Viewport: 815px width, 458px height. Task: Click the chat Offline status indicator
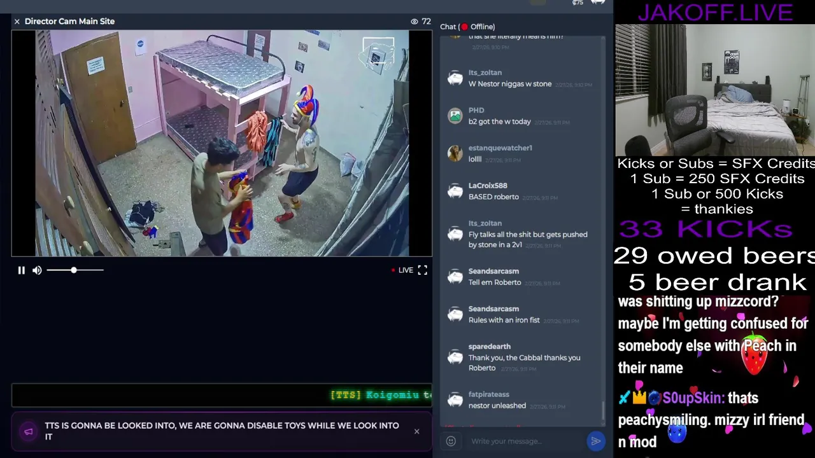[x=478, y=27]
